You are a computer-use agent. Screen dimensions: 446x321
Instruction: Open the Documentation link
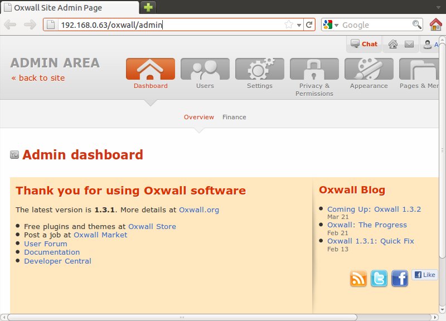click(x=52, y=252)
